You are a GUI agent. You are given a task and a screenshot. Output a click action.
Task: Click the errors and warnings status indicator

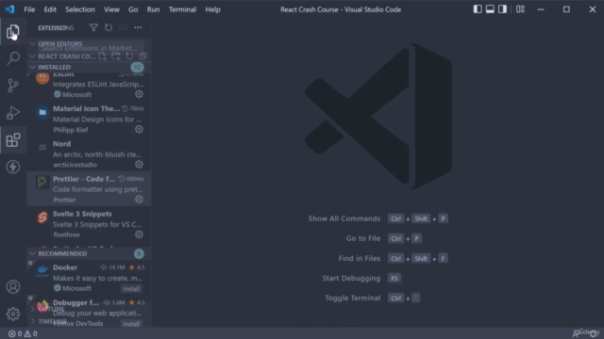[x=23, y=333]
